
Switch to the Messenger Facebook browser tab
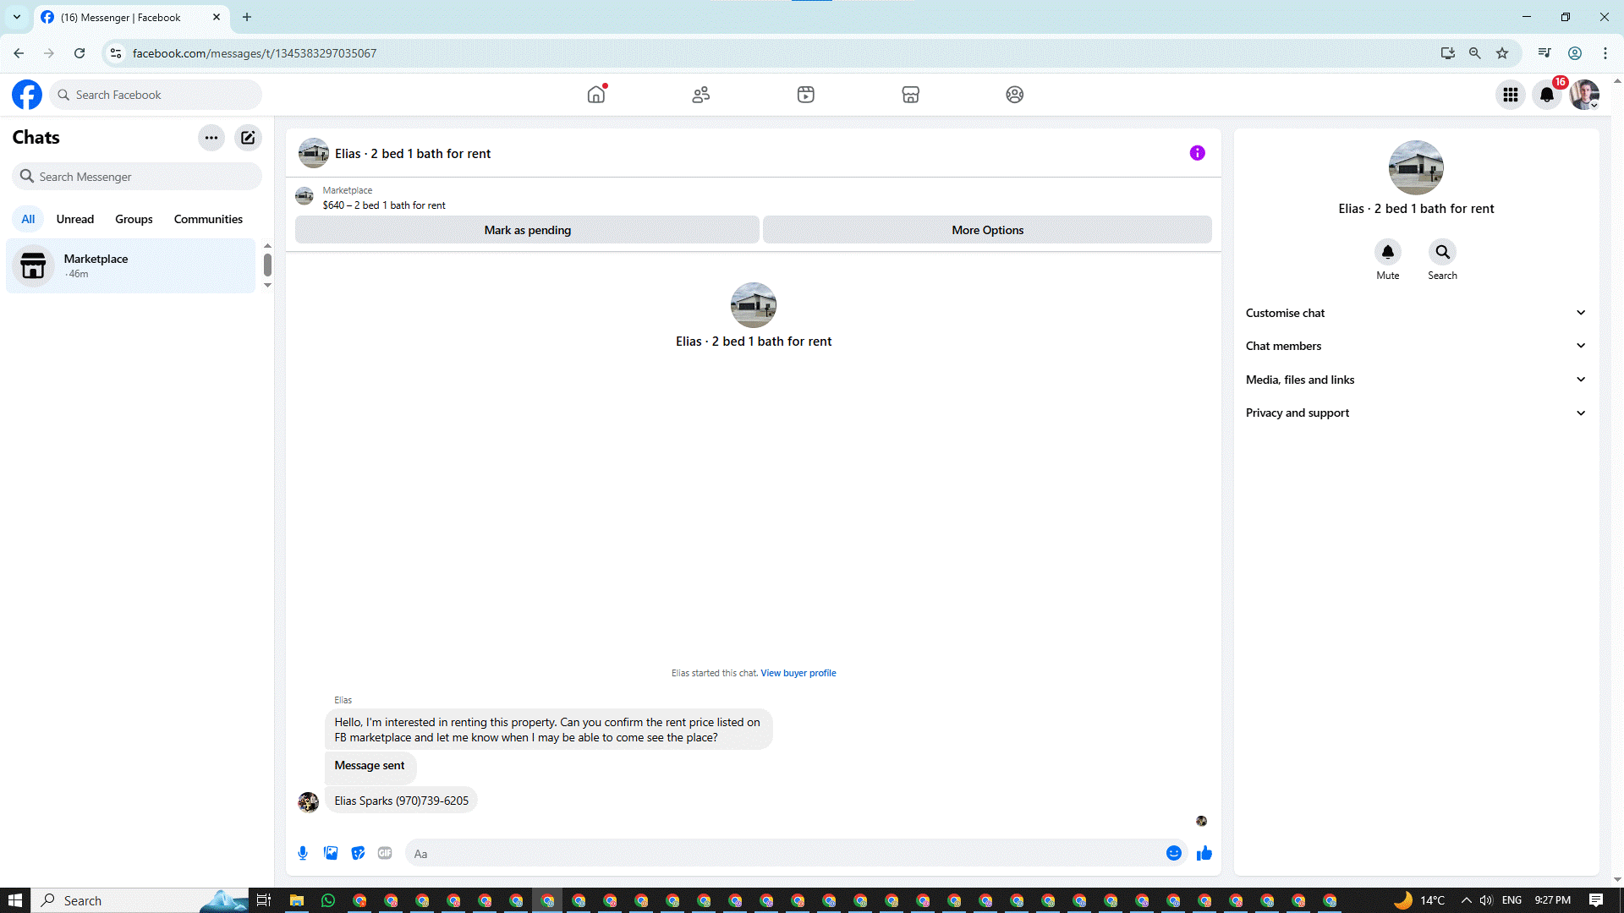click(x=131, y=17)
